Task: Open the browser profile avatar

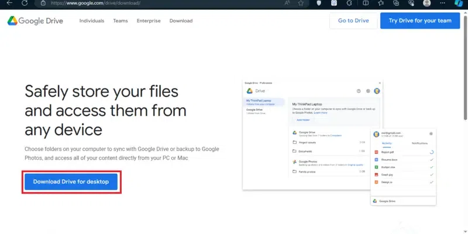Action: click(427, 3)
